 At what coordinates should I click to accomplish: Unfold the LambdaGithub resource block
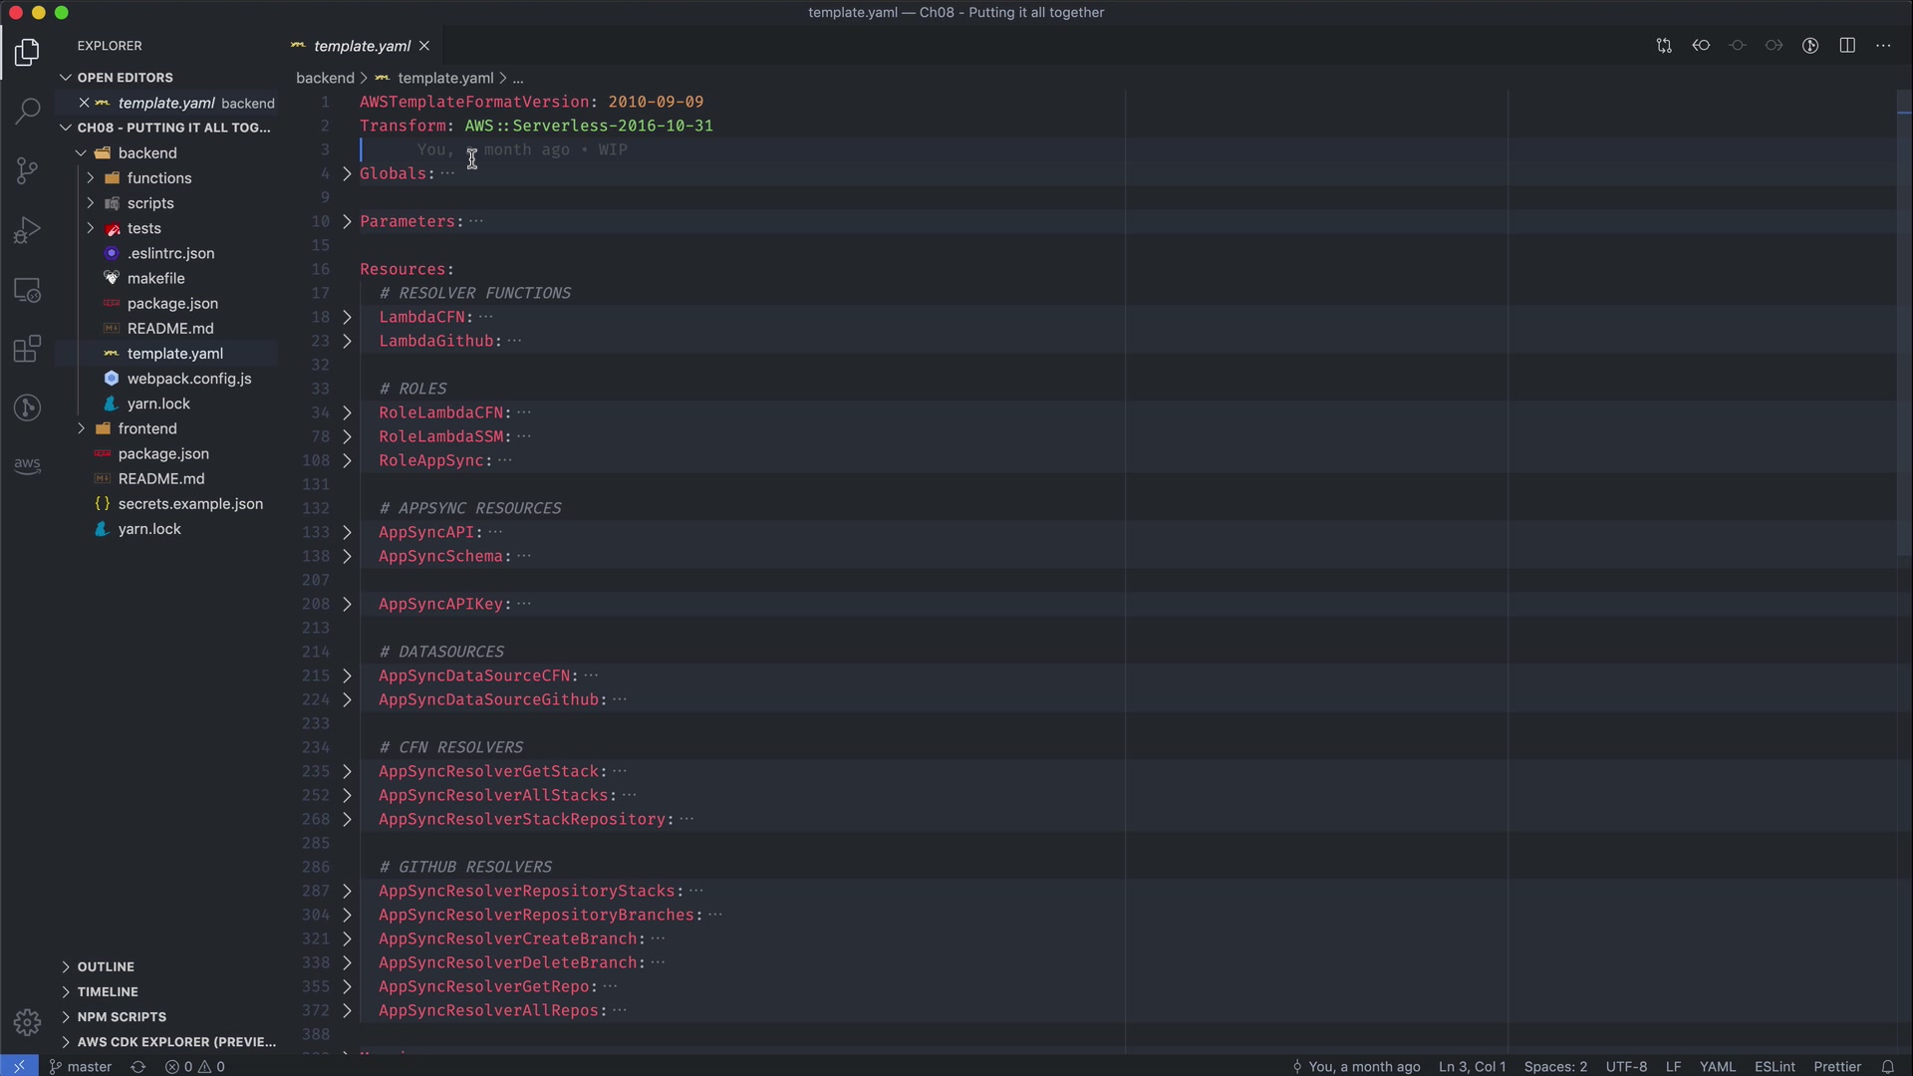tap(347, 341)
